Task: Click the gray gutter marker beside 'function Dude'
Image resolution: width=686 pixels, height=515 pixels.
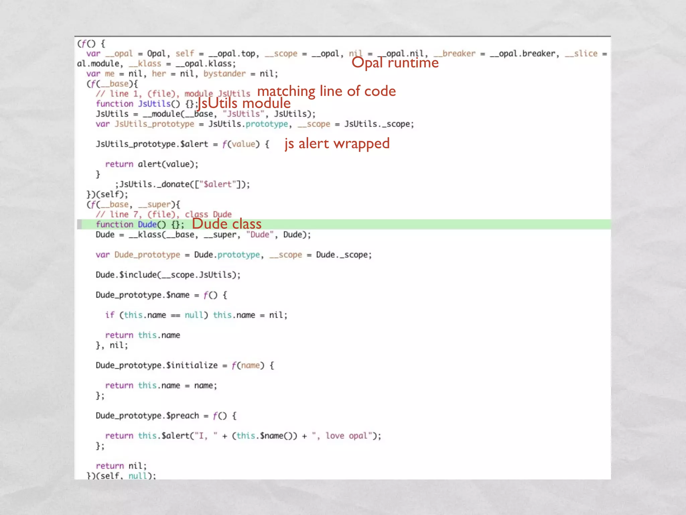Action: tap(79, 224)
